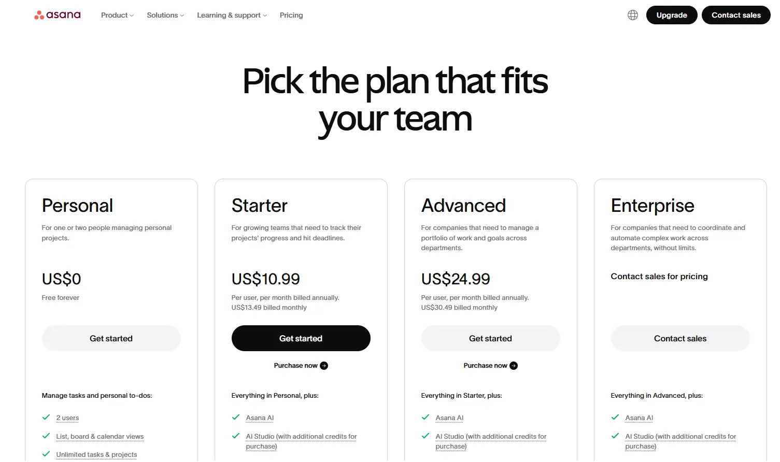
Task: Open "Purchase now" under the Starter plan
Action: (295, 365)
